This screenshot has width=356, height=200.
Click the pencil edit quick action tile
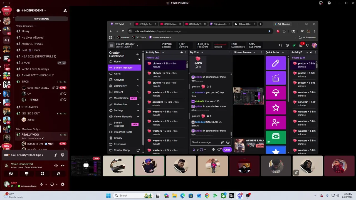(276, 63)
